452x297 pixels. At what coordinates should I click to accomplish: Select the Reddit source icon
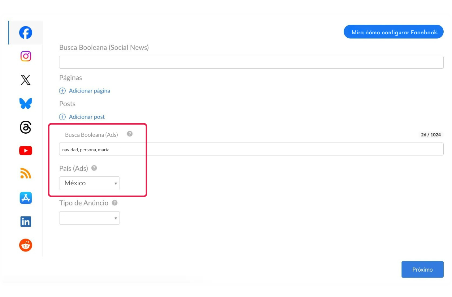26,245
